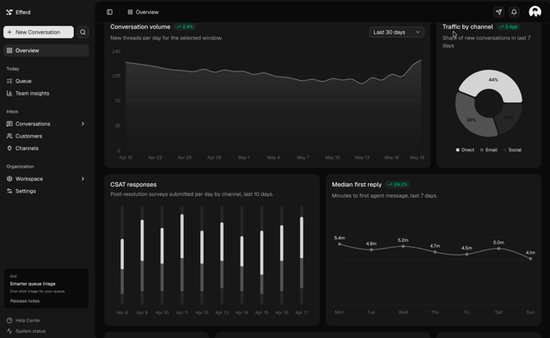The image size is (550, 338).
Task: Open the Overview sidebar item
Action: (x=46, y=51)
